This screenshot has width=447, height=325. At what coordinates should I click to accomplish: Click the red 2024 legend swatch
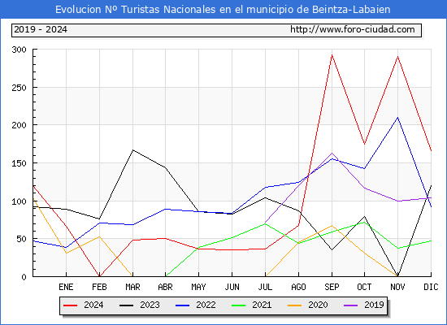coord(70,305)
